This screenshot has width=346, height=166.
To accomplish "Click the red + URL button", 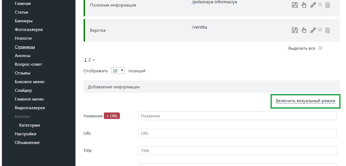I will (x=112, y=116).
